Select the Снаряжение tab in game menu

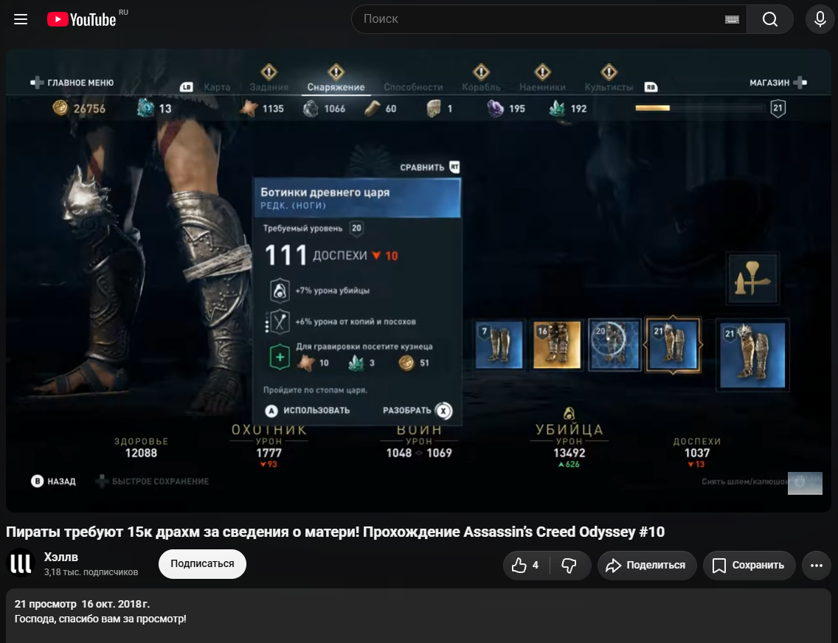tap(336, 87)
